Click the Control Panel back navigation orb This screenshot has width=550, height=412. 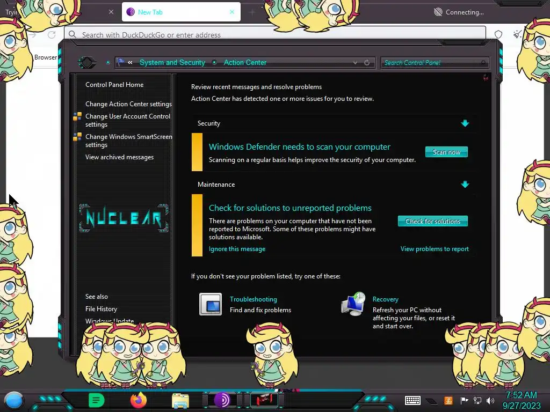point(86,63)
